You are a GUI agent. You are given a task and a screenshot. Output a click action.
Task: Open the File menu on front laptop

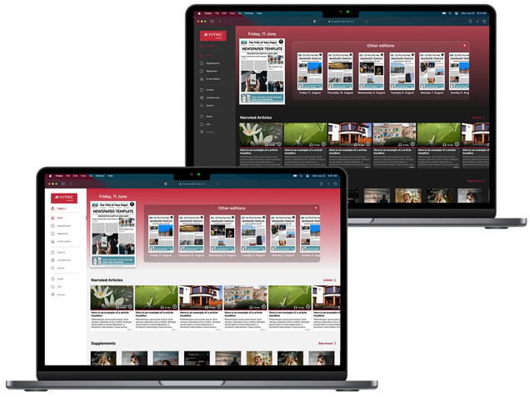[67, 175]
